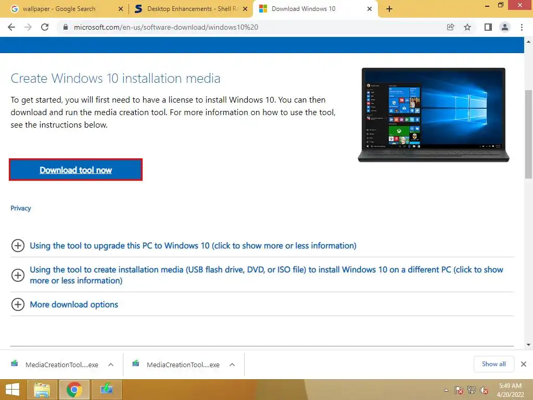Open a new browser tab
Image resolution: width=533 pixels, height=400 pixels.
[389, 9]
